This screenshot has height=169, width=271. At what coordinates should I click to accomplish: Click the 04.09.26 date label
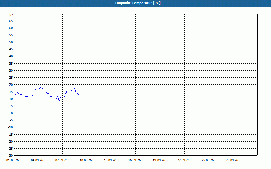pyautogui.click(x=37, y=160)
